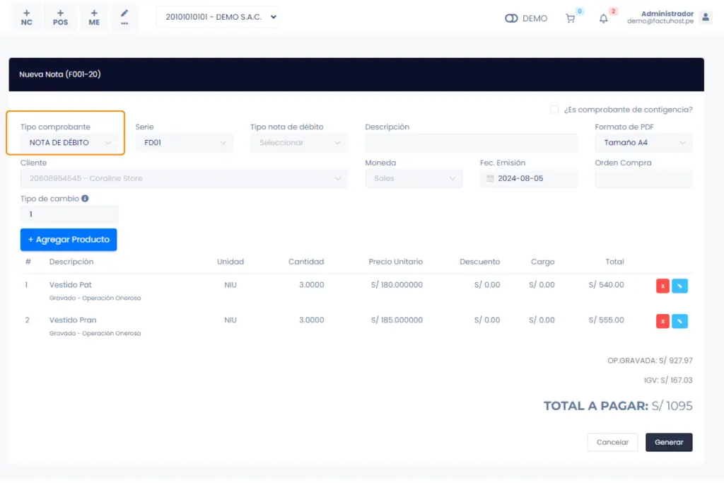Click the Nueva Nota (F001-20) title

tap(60, 74)
